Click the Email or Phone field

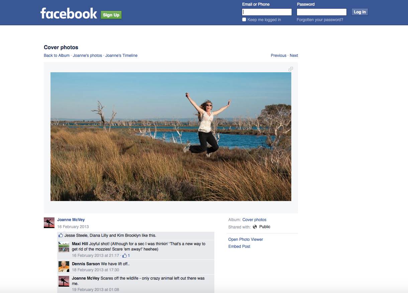click(x=267, y=12)
